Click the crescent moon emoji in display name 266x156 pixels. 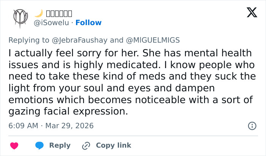38,13
